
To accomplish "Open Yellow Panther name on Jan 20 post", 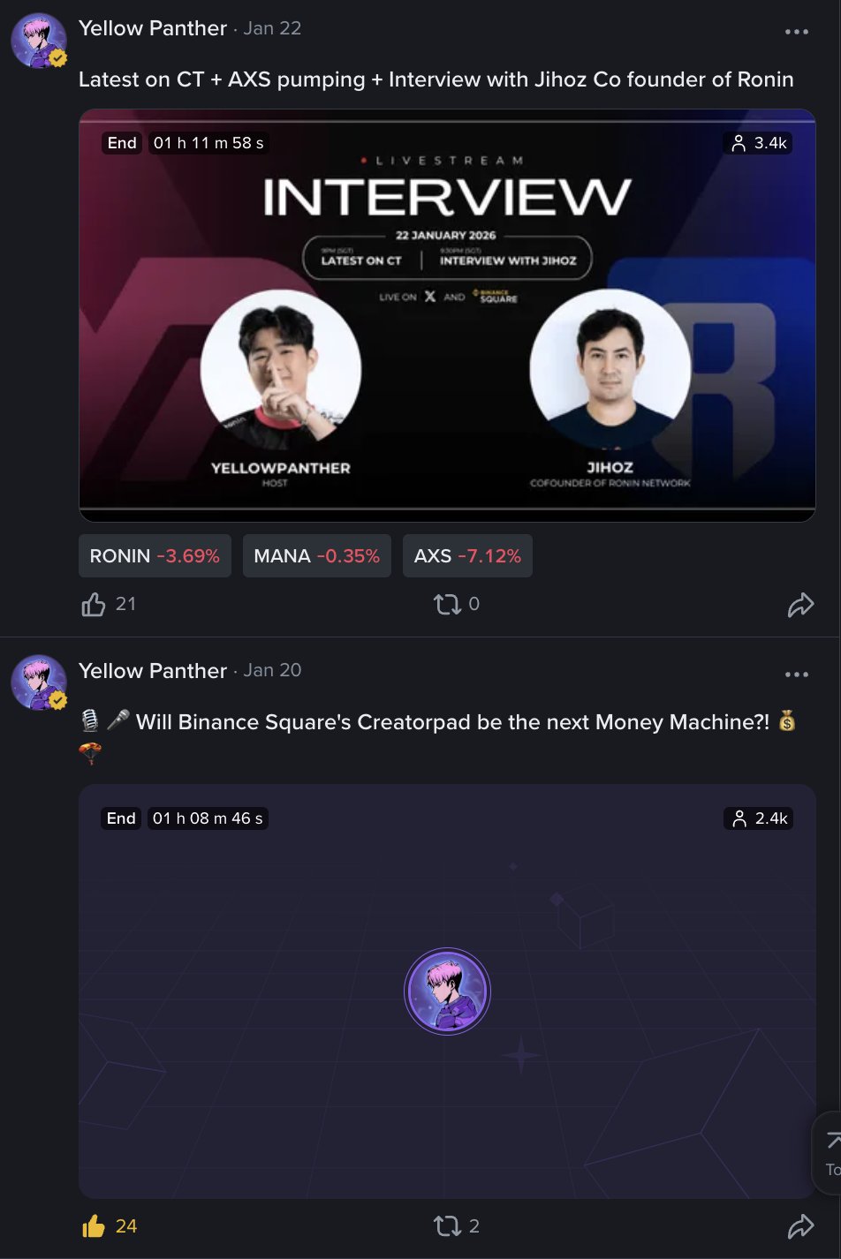I will pyautogui.click(x=153, y=671).
